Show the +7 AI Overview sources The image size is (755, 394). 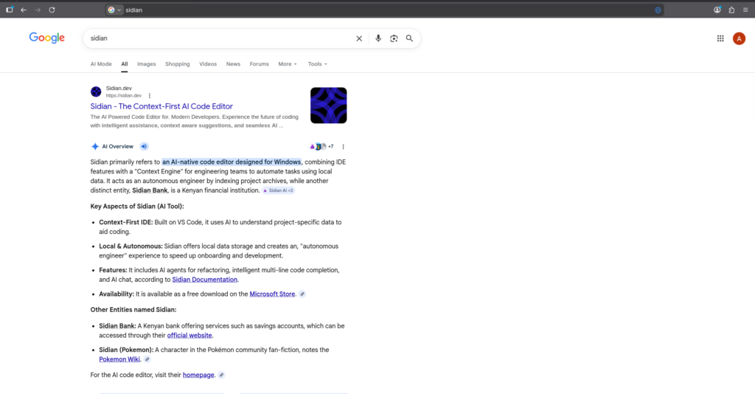click(321, 146)
